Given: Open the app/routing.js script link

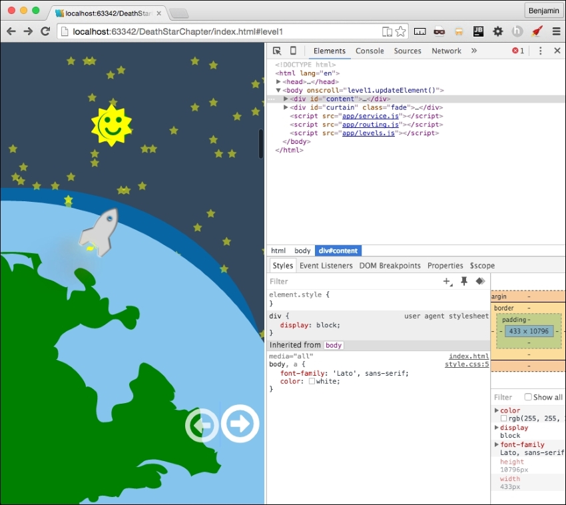Looking at the screenshot, I should coord(370,125).
